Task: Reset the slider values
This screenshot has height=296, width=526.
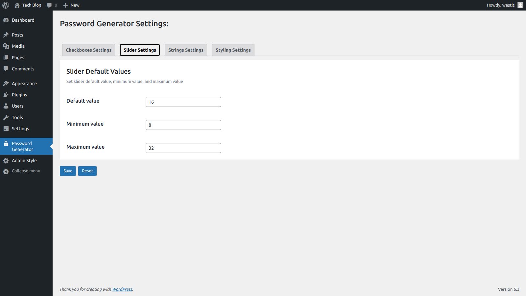Action: (x=87, y=171)
